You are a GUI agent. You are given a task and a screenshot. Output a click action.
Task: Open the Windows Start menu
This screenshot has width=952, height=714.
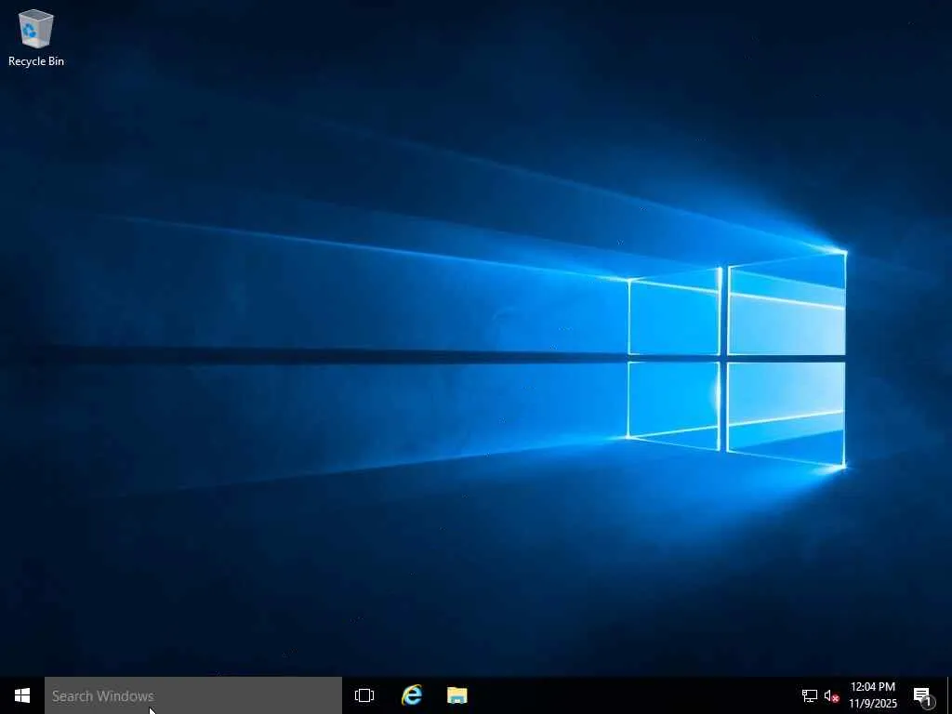tap(22, 695)
